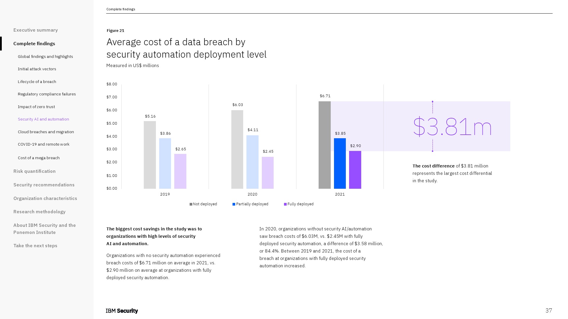The height and width of the screenshot is (319, 568).
Task: Open Initial attack vectors subsection
Action: tap(37, 69)
